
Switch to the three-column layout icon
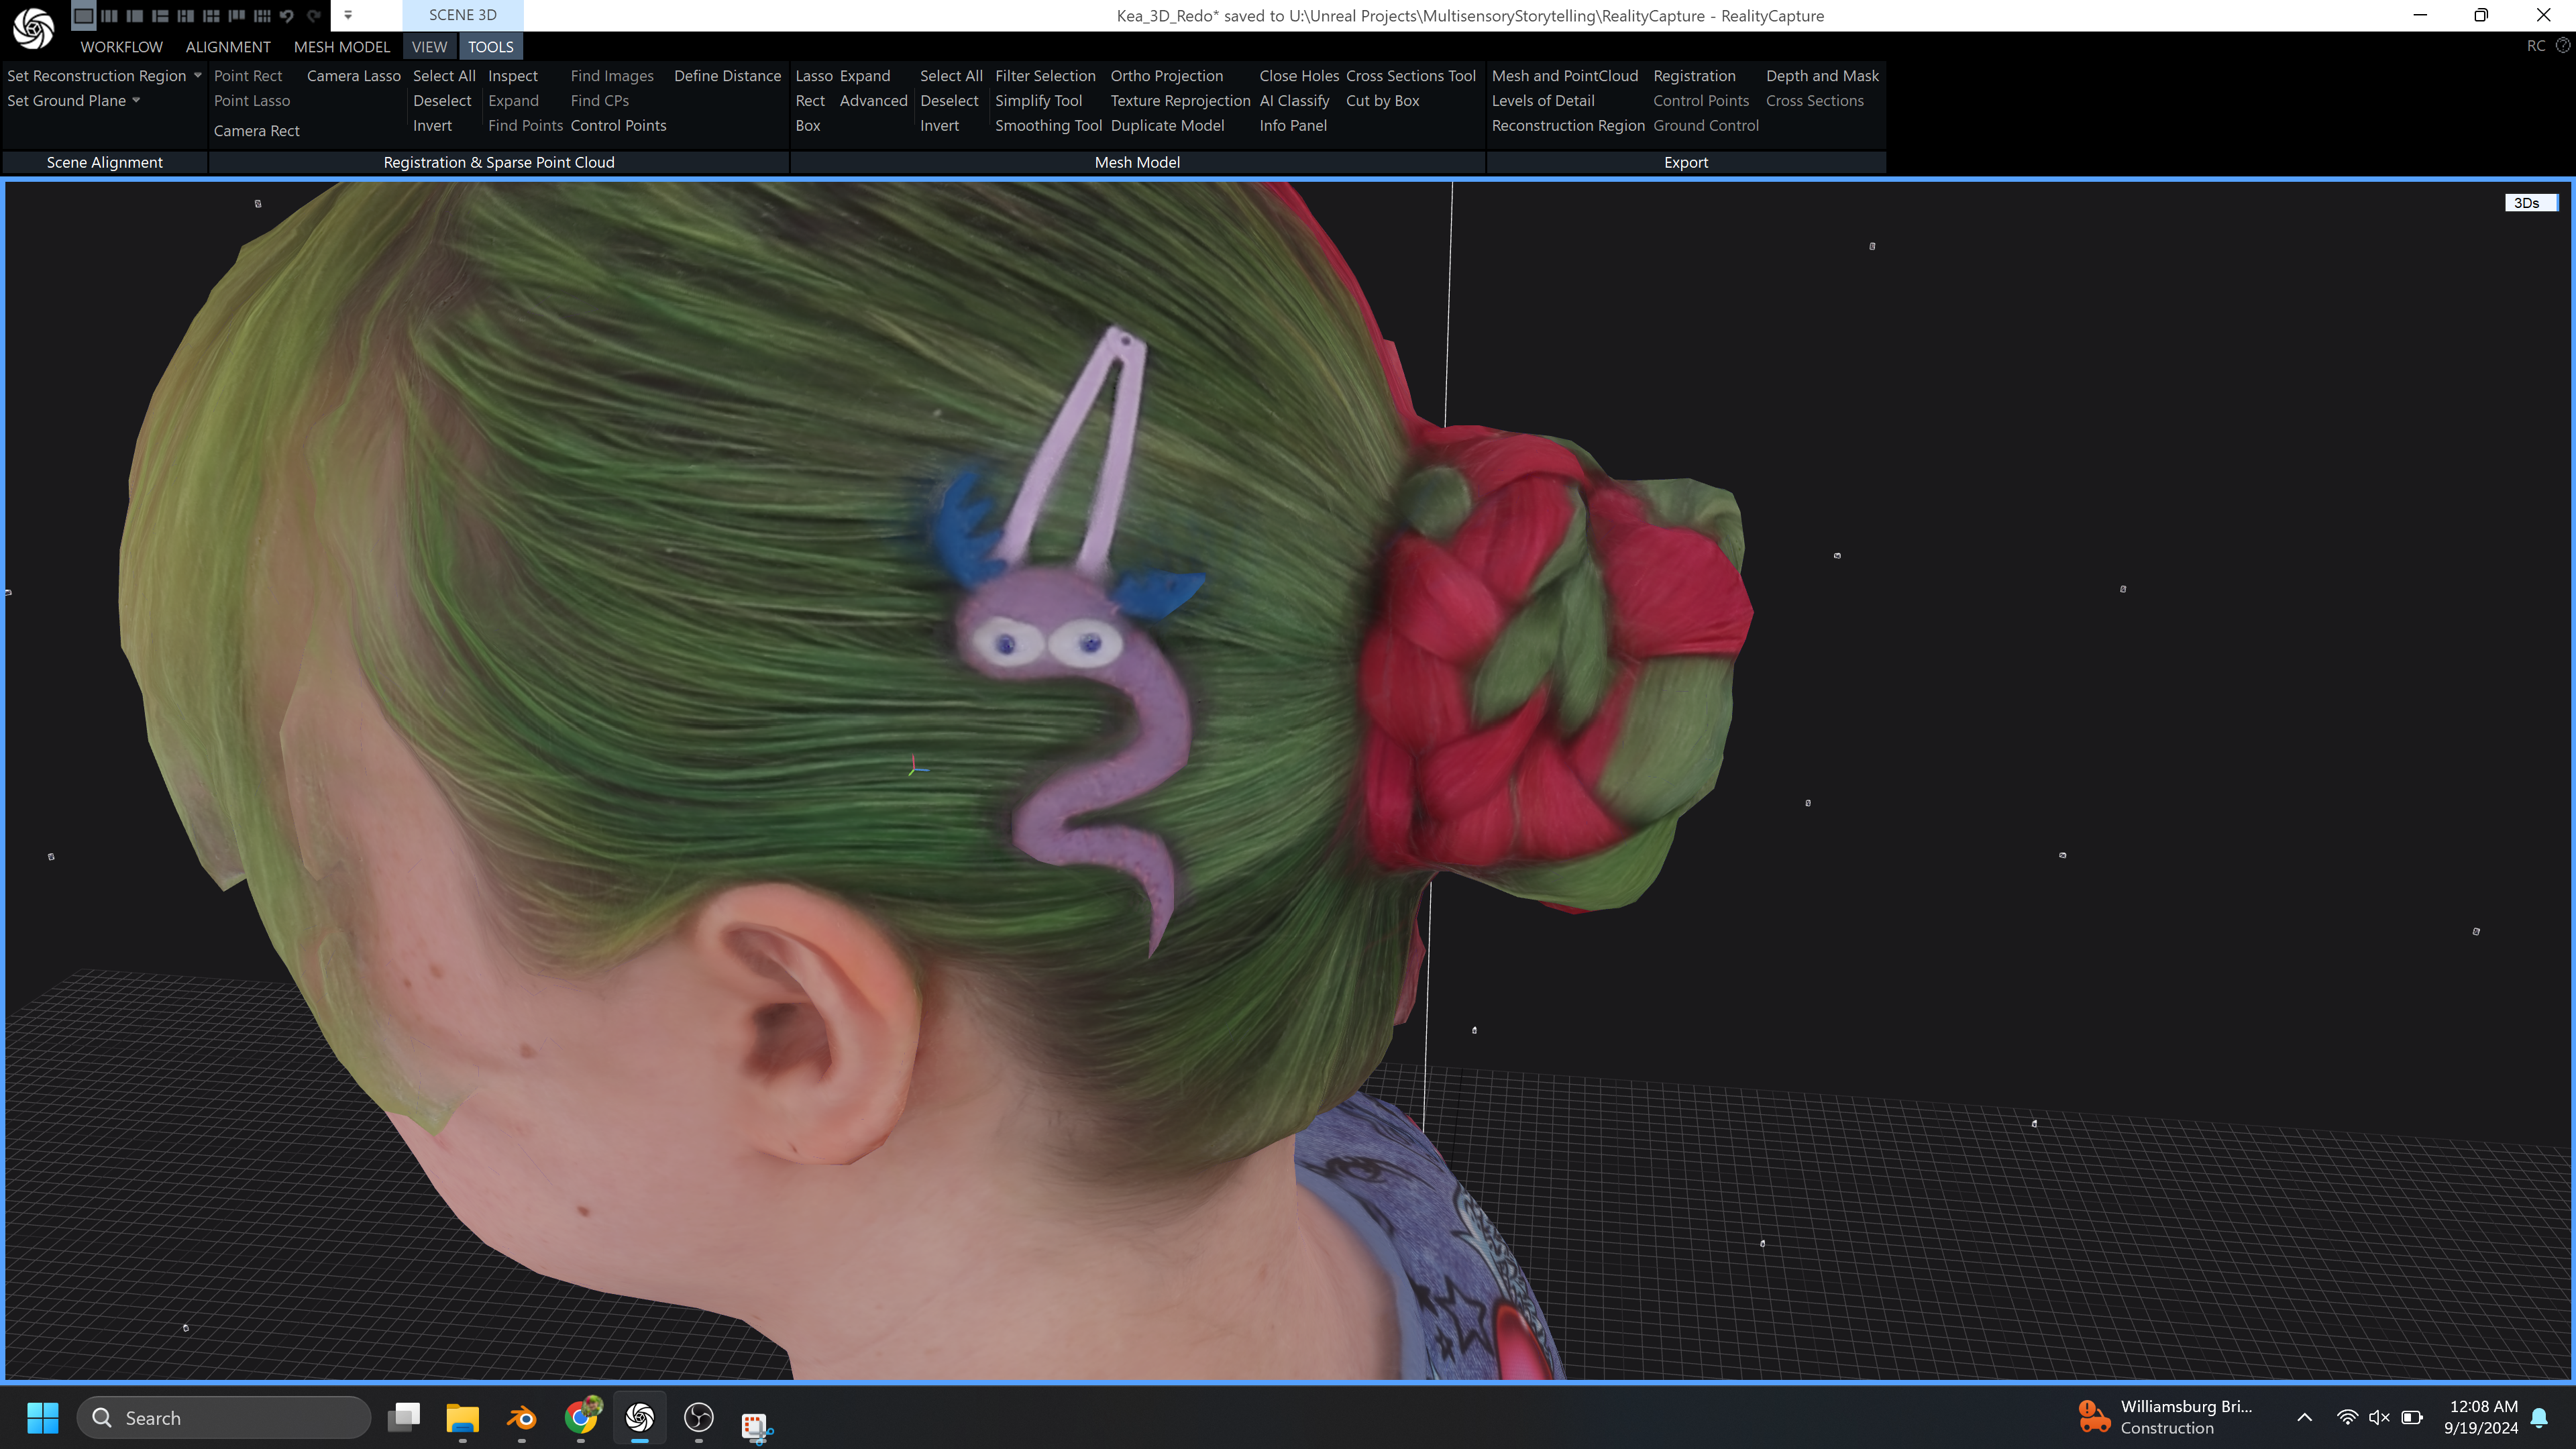tap(109, 15)
